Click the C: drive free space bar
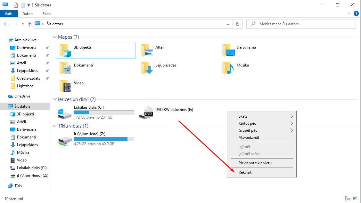This screenshot has height=203, width=361. tap(104, 113)
